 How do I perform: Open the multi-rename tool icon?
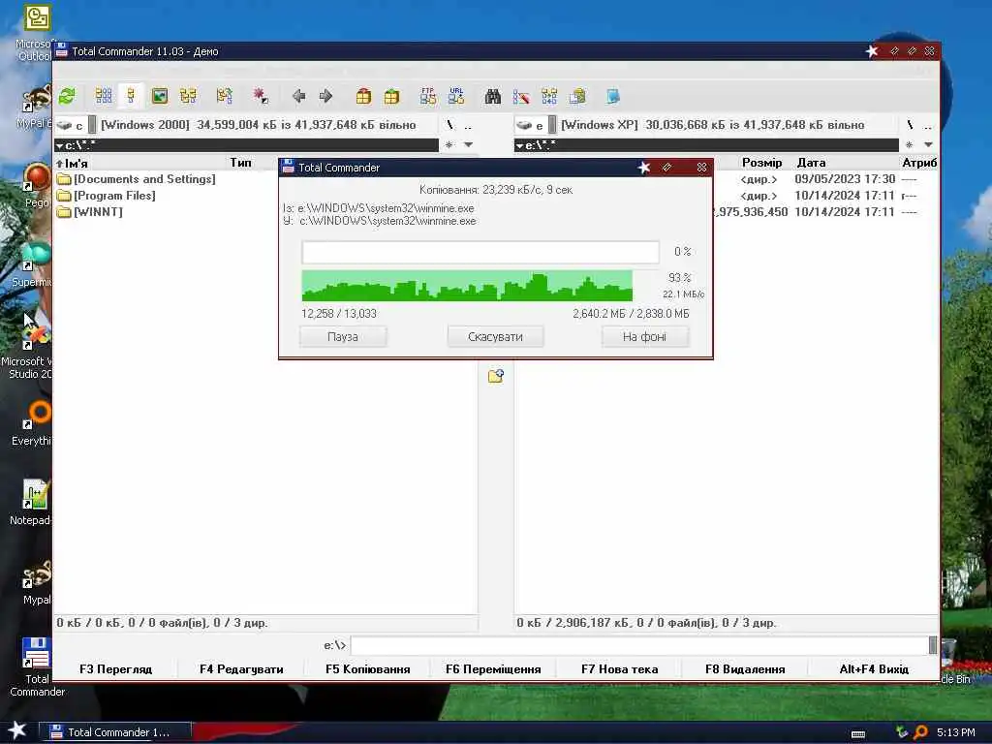(x=521, y=96)
